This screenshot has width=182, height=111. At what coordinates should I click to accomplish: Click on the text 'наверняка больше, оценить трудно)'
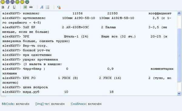tap(36, 41)
